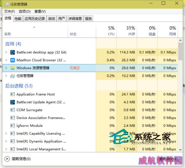The image size is (185, 168).
Task: Switch to the 详细信息 tab
Action: point(75,18)
